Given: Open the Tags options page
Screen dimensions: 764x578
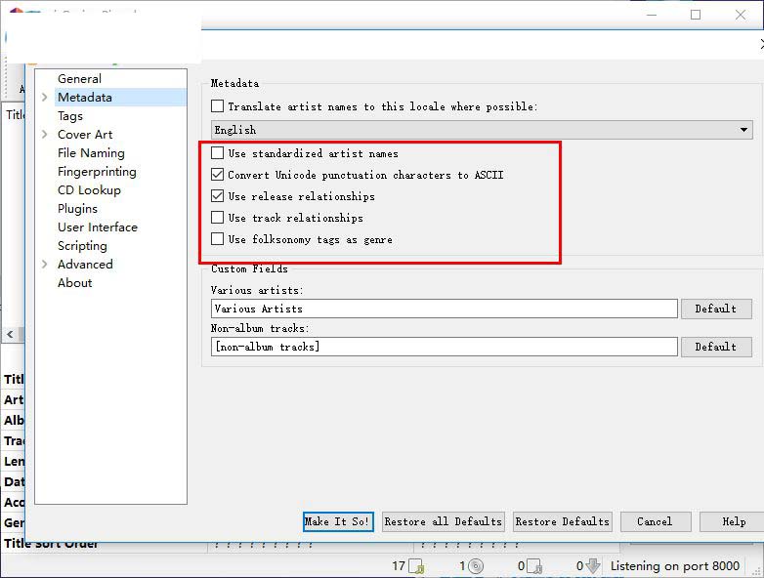Looking at the screenshot, I should (x=70, y=116).
